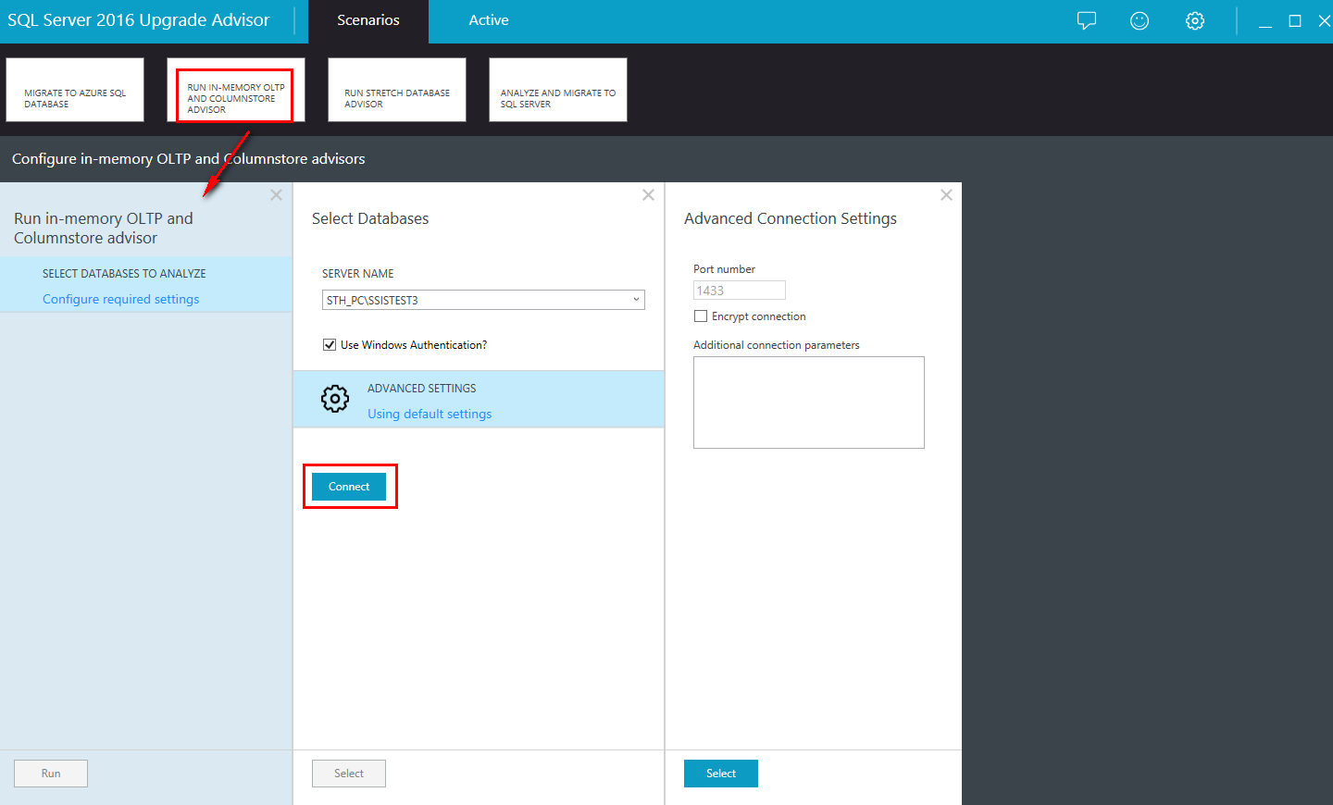The height and width of the screenshot is (805, 1333).
Task: Switch to the Scenarios tab
Action: coord(368,20)
